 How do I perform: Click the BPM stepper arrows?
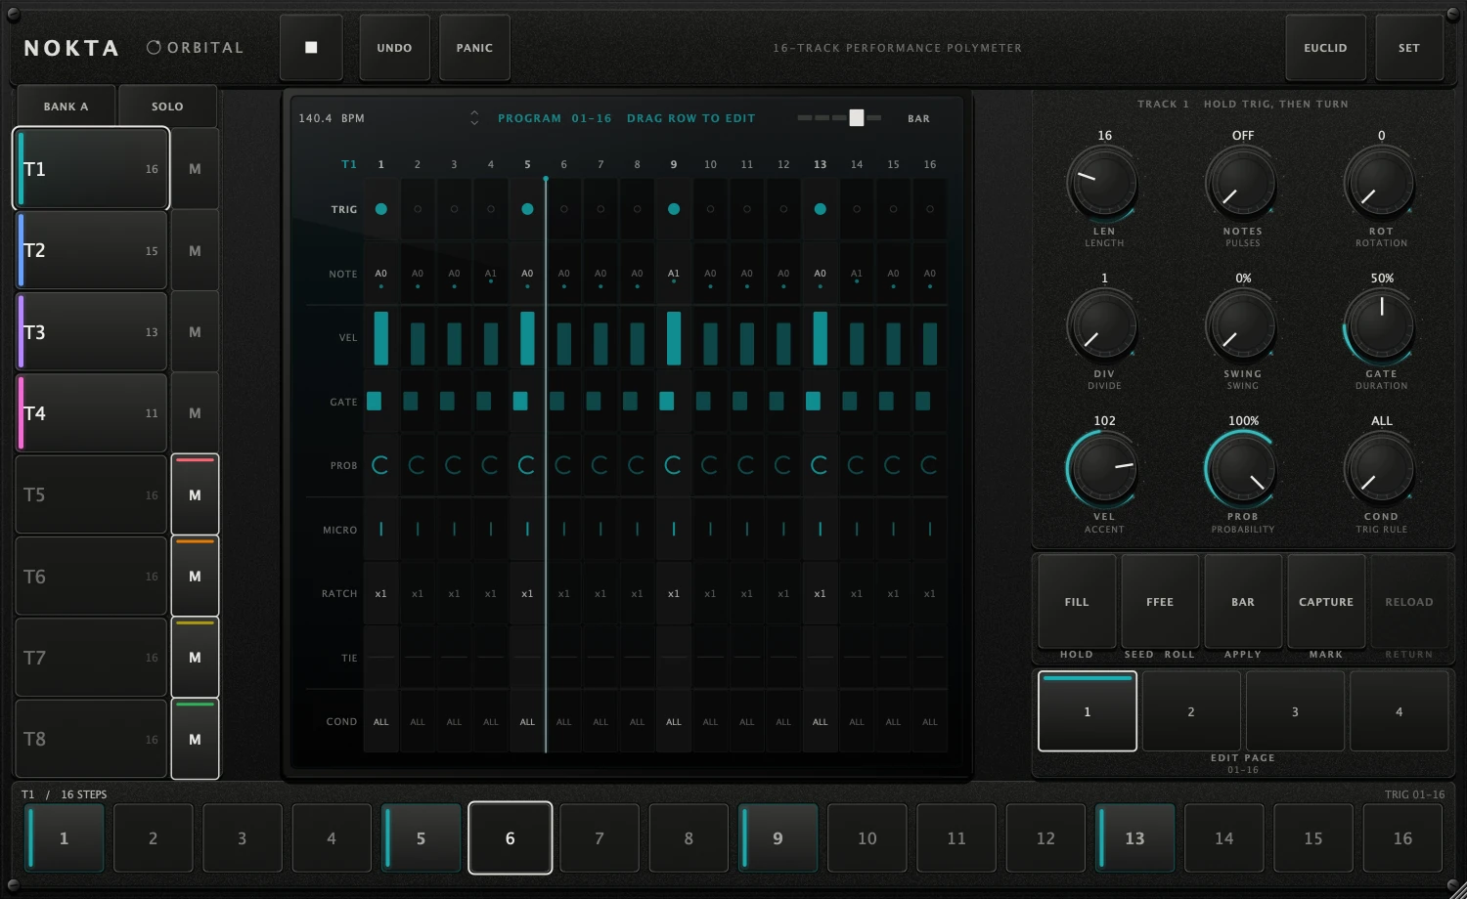pyautogui.click(x=474, y=117)
